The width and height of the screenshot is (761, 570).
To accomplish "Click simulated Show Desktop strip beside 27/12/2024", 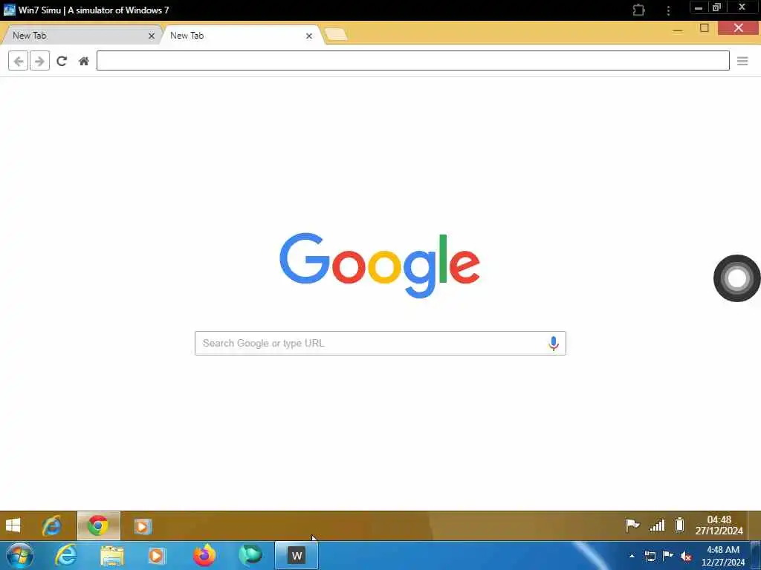I will [754, 526].
